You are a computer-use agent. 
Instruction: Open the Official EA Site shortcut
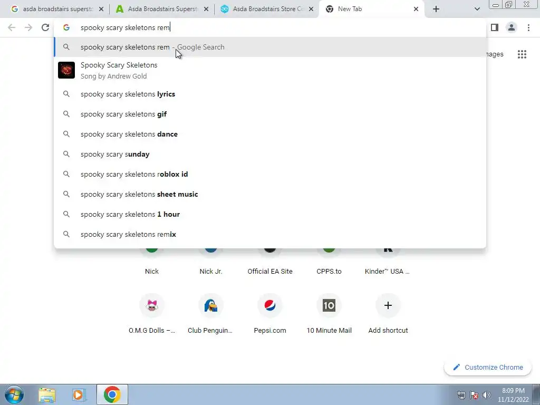pos(270,271)
